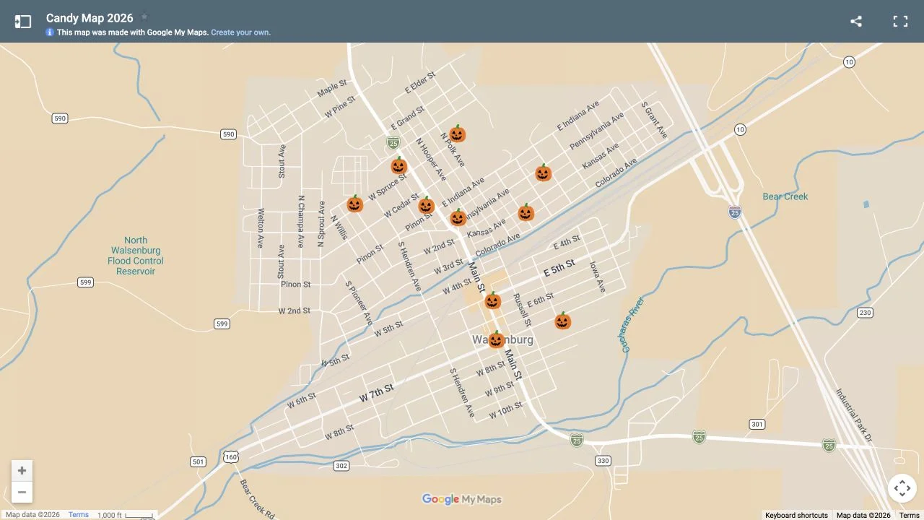
Task: Click the Welton Ave label
Action: (x=261, y=228)
